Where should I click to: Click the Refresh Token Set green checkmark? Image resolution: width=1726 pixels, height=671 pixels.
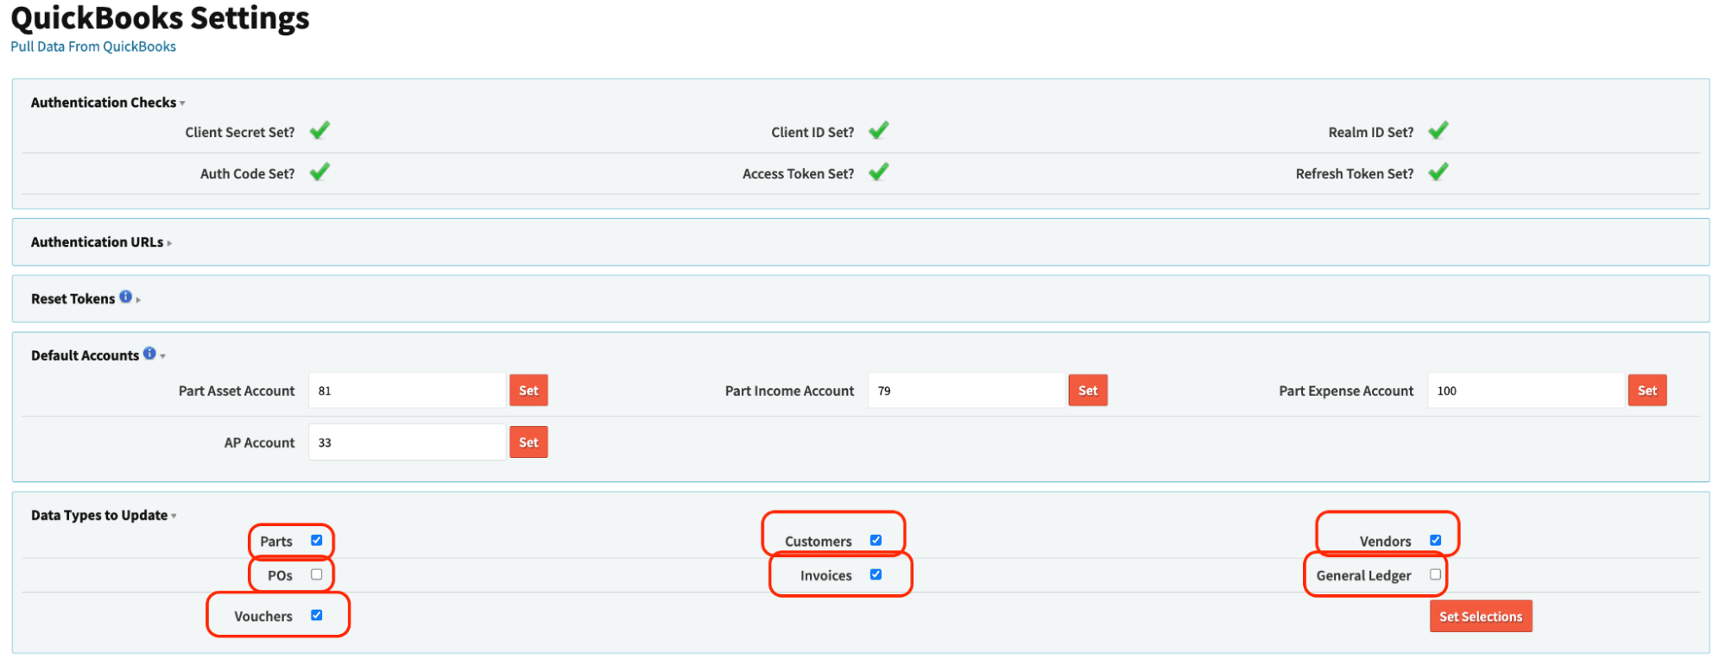pyautogui.click(x=1438, y=172)
